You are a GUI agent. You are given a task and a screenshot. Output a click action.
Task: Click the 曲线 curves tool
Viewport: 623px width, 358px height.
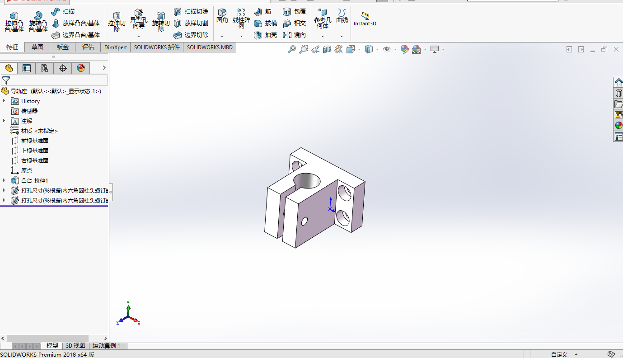coord(342,16)
